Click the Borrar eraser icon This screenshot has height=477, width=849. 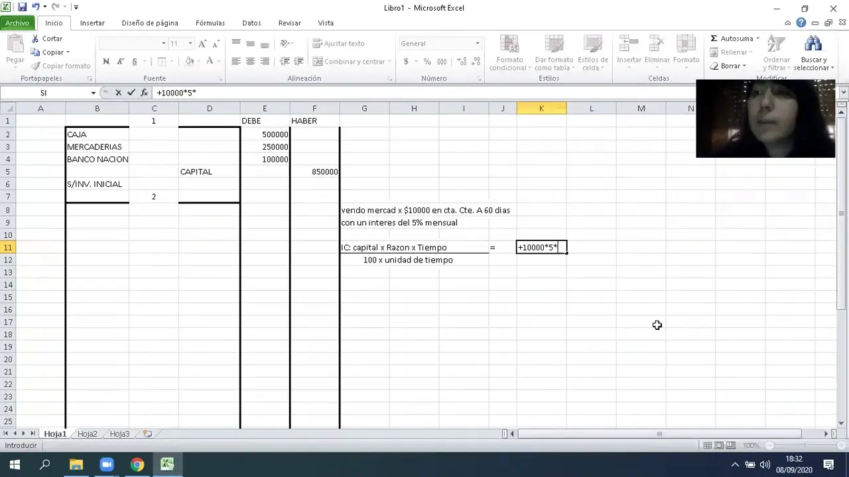[714, 66]
